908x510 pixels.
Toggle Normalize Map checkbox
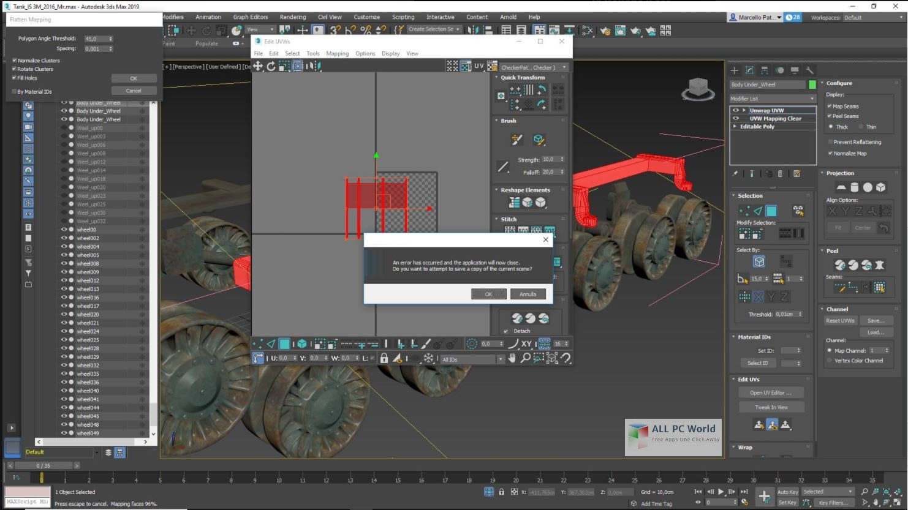coord(830,154)
